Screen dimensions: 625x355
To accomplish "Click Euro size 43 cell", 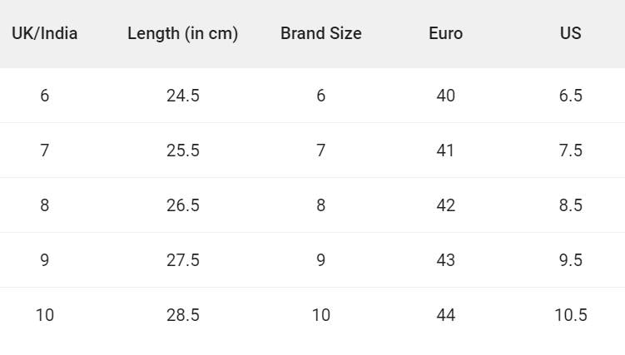I will (445, 260).
